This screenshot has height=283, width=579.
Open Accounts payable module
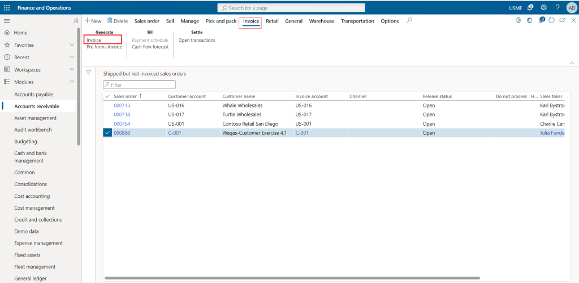[33, 94]
